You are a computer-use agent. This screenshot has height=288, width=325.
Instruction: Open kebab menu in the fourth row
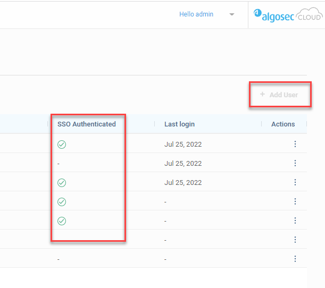(295, 201)
